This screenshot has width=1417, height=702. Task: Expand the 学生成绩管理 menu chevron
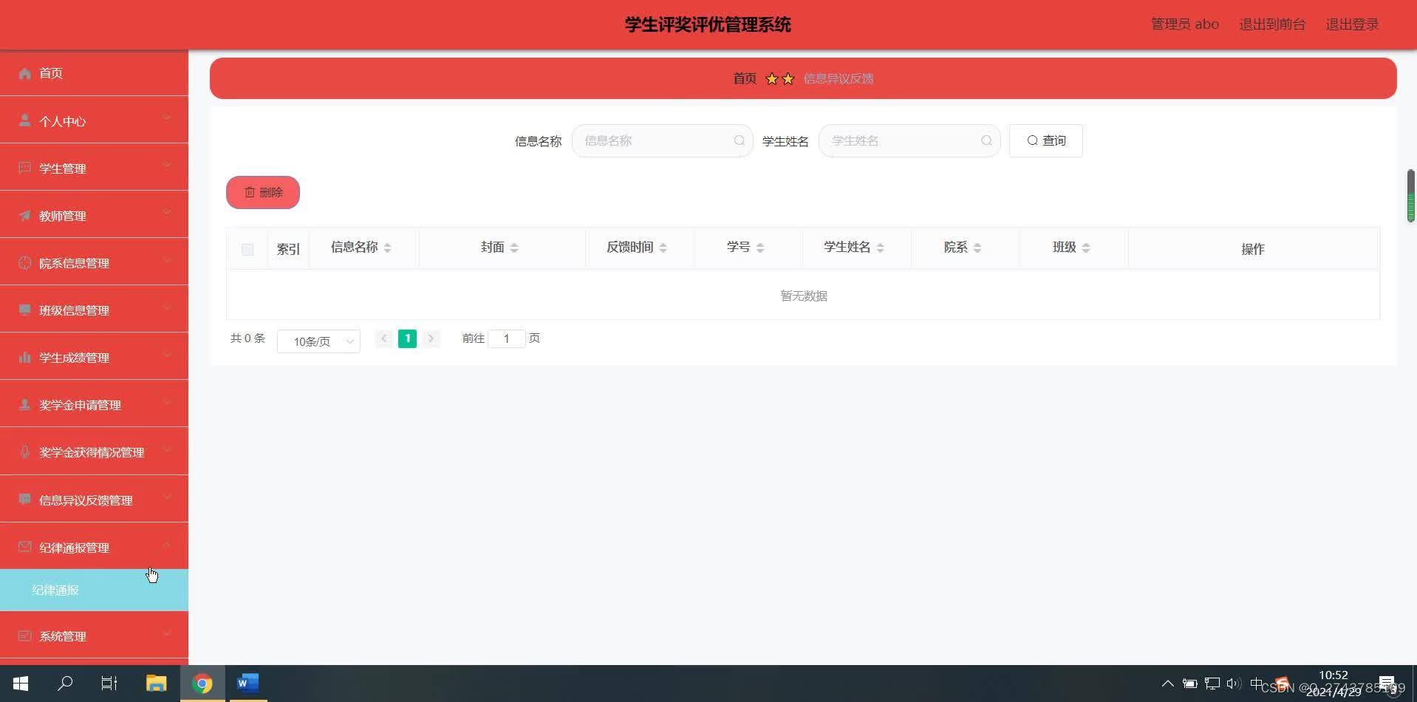pyautogui.click(x=167, y=354)
